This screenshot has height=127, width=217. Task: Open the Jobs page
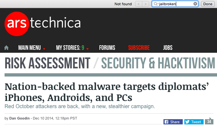[x=168, y=48]
